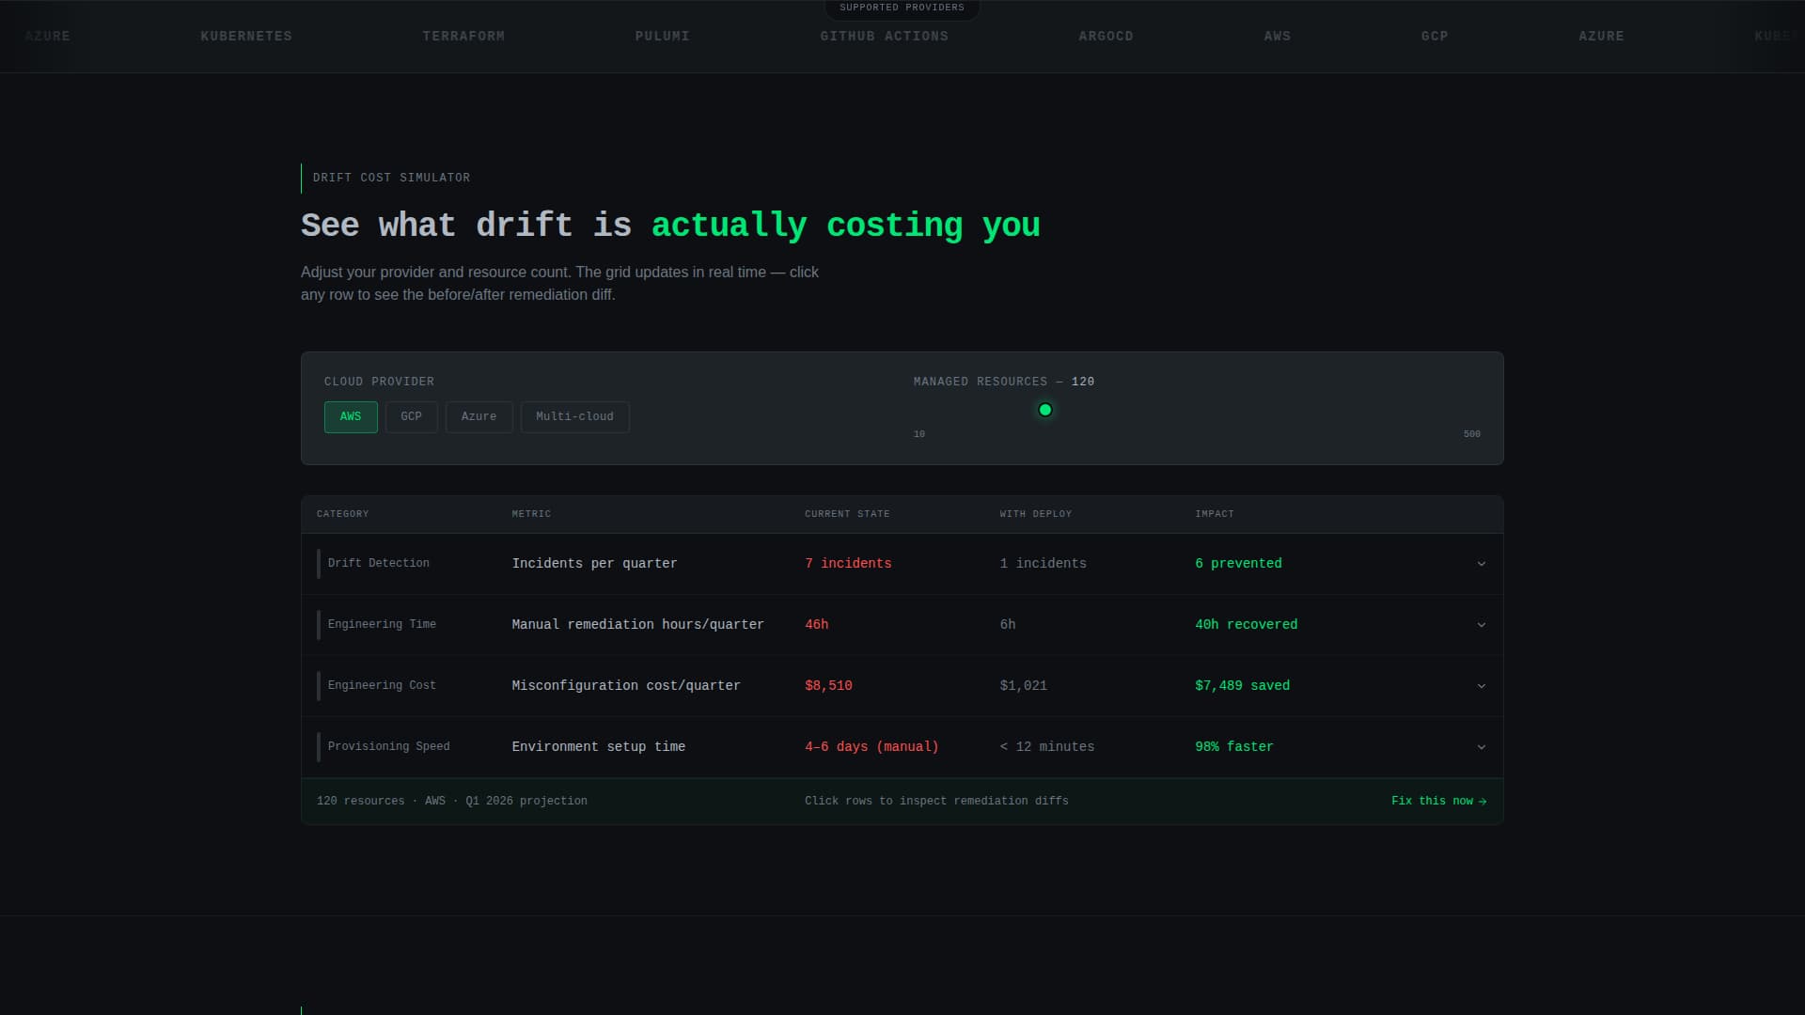Click the '10' minimum label under the slider

(918, 434)
